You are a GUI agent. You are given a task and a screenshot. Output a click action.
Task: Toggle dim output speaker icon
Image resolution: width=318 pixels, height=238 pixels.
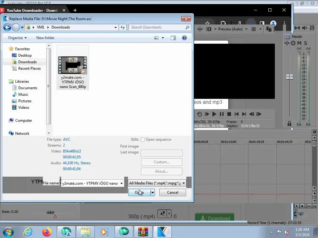(x=305, y=28)
